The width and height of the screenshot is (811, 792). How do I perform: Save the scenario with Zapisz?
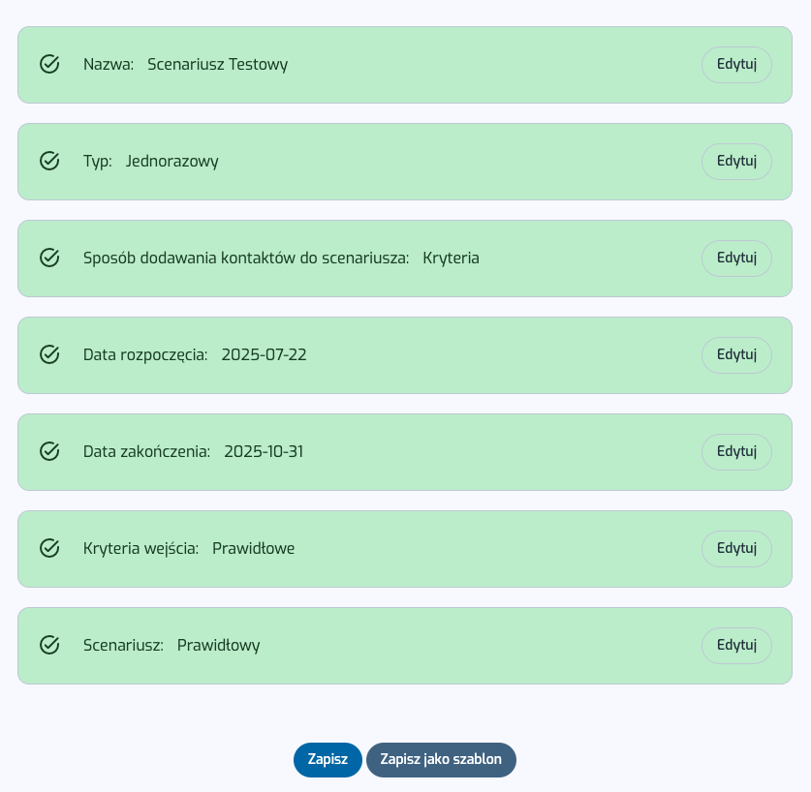[x=328, y=759]
